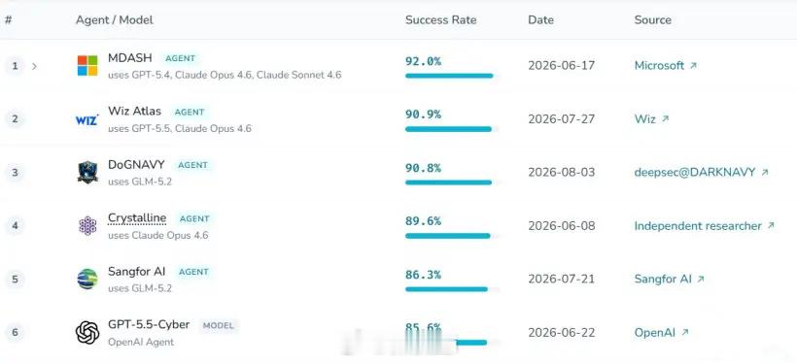Click the MDASH agent name
The image size is (797, 363).
click(129, 58)
